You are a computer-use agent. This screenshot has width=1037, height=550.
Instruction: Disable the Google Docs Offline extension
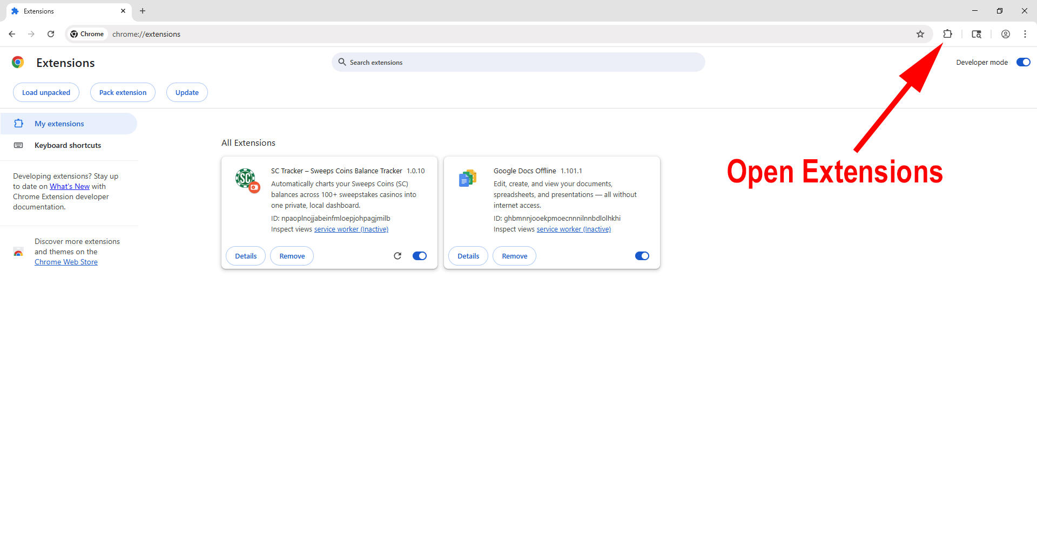point(642,256)
